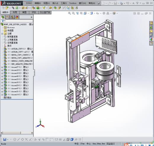Expand the Assem14<1> tree node
This screenshot has height=146, width=154.
pyautogui.click(x=2, y=95)
